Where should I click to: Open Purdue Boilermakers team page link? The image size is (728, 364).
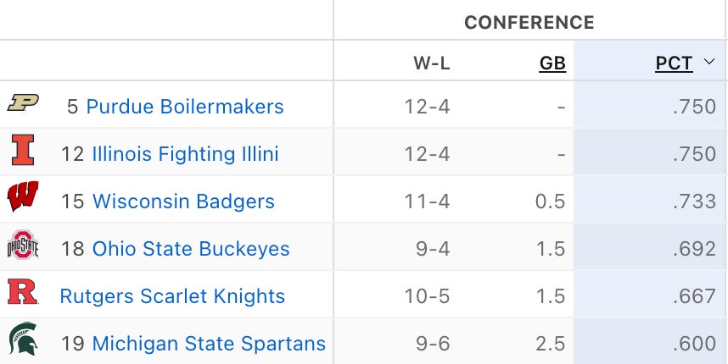(x=185, y=107)
